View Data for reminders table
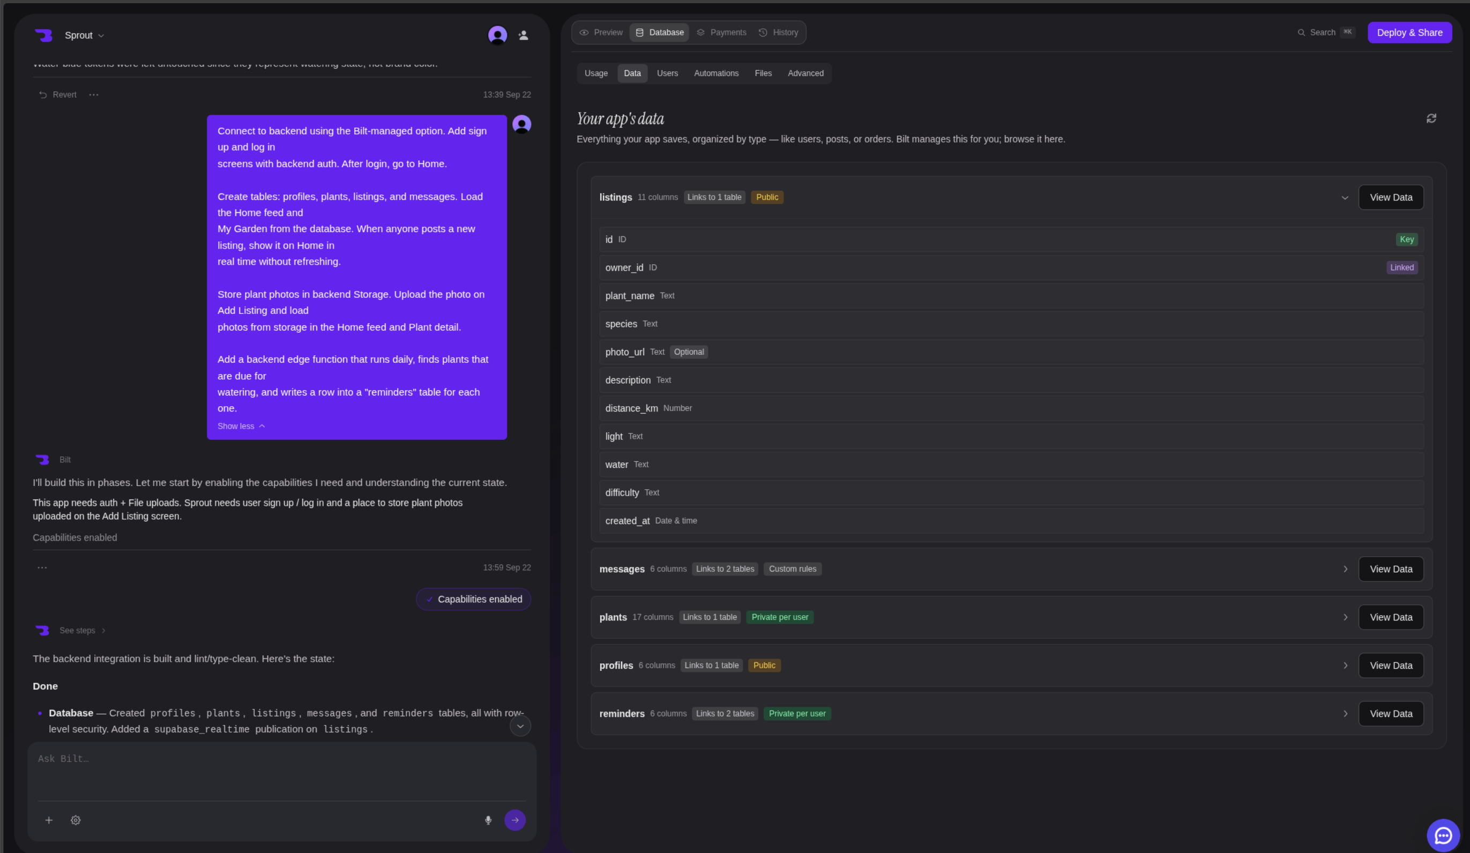This screenshot has width=1470, height=853. (x=1391, y=714)
